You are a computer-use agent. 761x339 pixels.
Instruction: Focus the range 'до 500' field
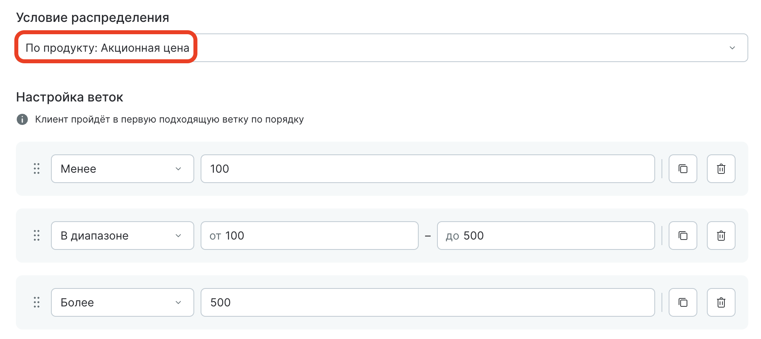546,236
